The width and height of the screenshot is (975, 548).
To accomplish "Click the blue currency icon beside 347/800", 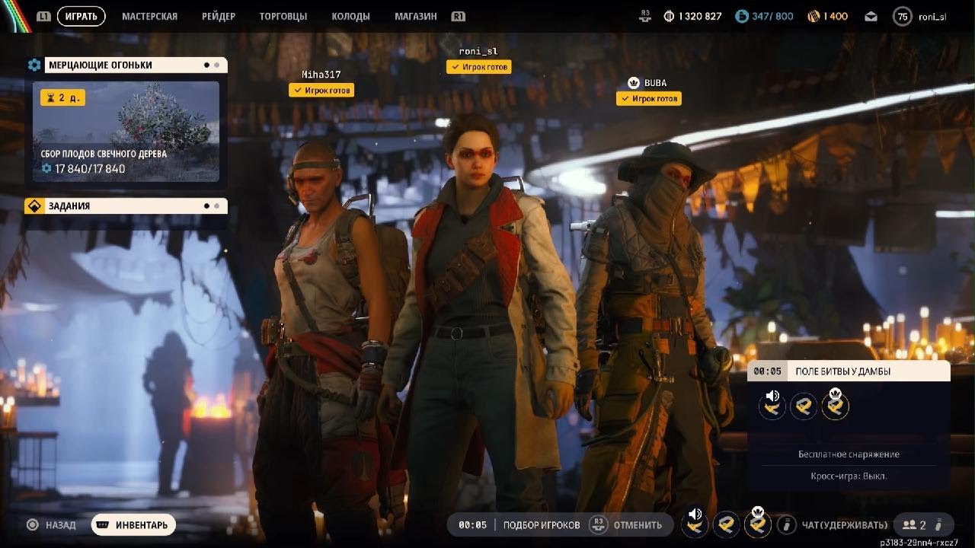I will 741,16.
